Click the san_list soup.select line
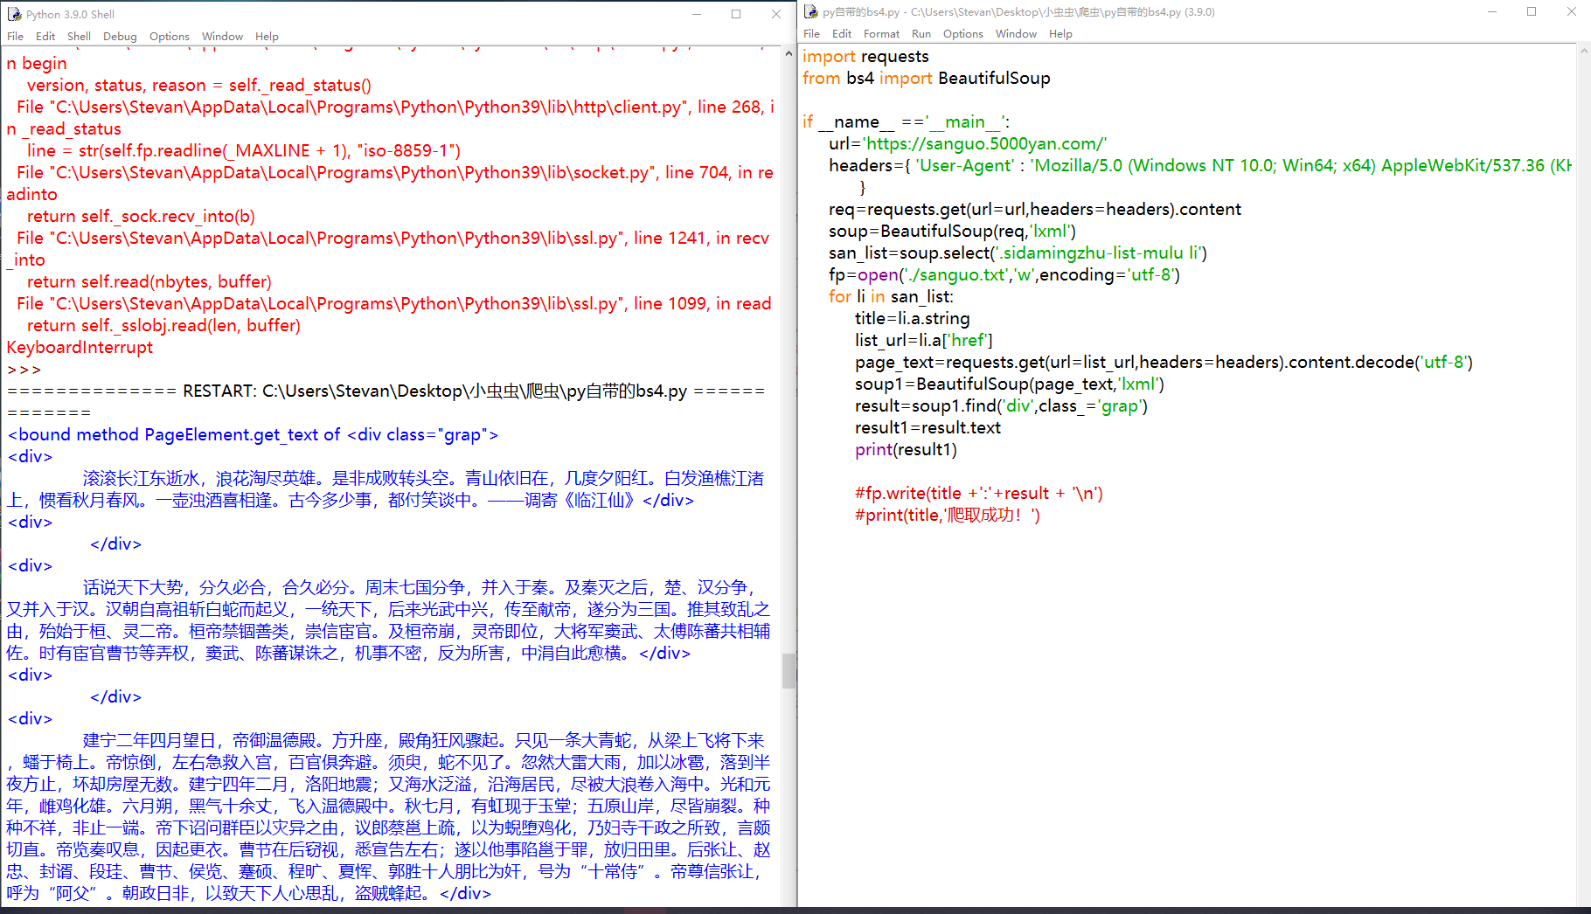Image resolution: width=1591 pixels, height=914 pixels. pyautogui.click(x=1018, y=253)
